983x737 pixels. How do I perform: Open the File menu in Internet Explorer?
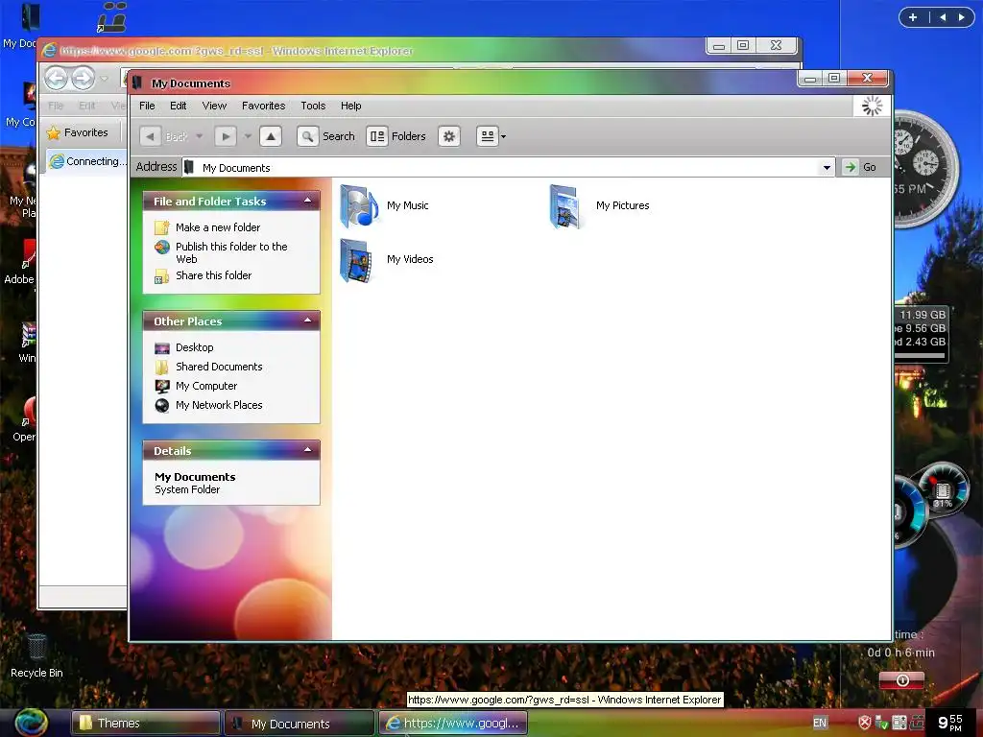(56, 106)
